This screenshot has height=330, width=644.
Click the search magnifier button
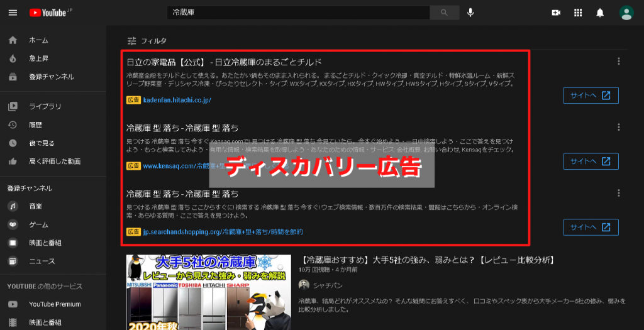pos(444,13)
